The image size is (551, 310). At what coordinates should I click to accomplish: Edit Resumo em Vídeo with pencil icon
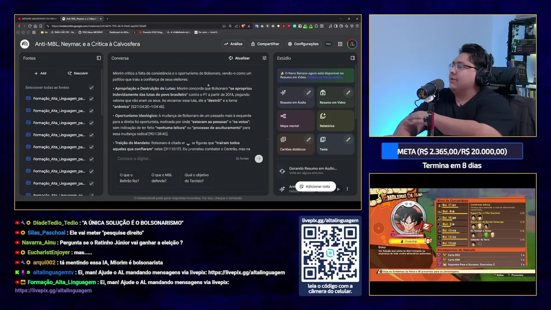pyautogui.click(x=348, y=93)
